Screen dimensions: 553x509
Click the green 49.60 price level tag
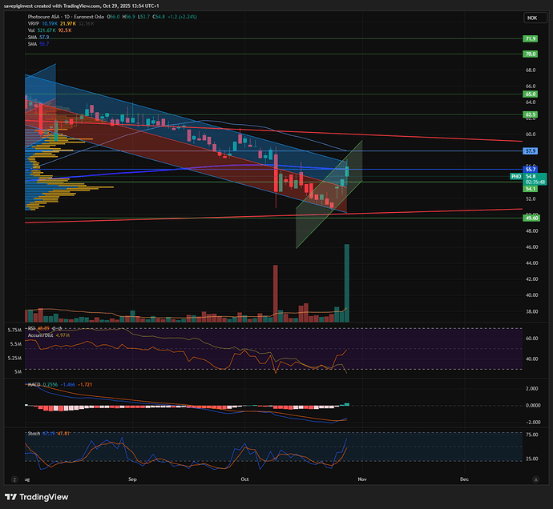pyautogui.click(x=530, y=218)
